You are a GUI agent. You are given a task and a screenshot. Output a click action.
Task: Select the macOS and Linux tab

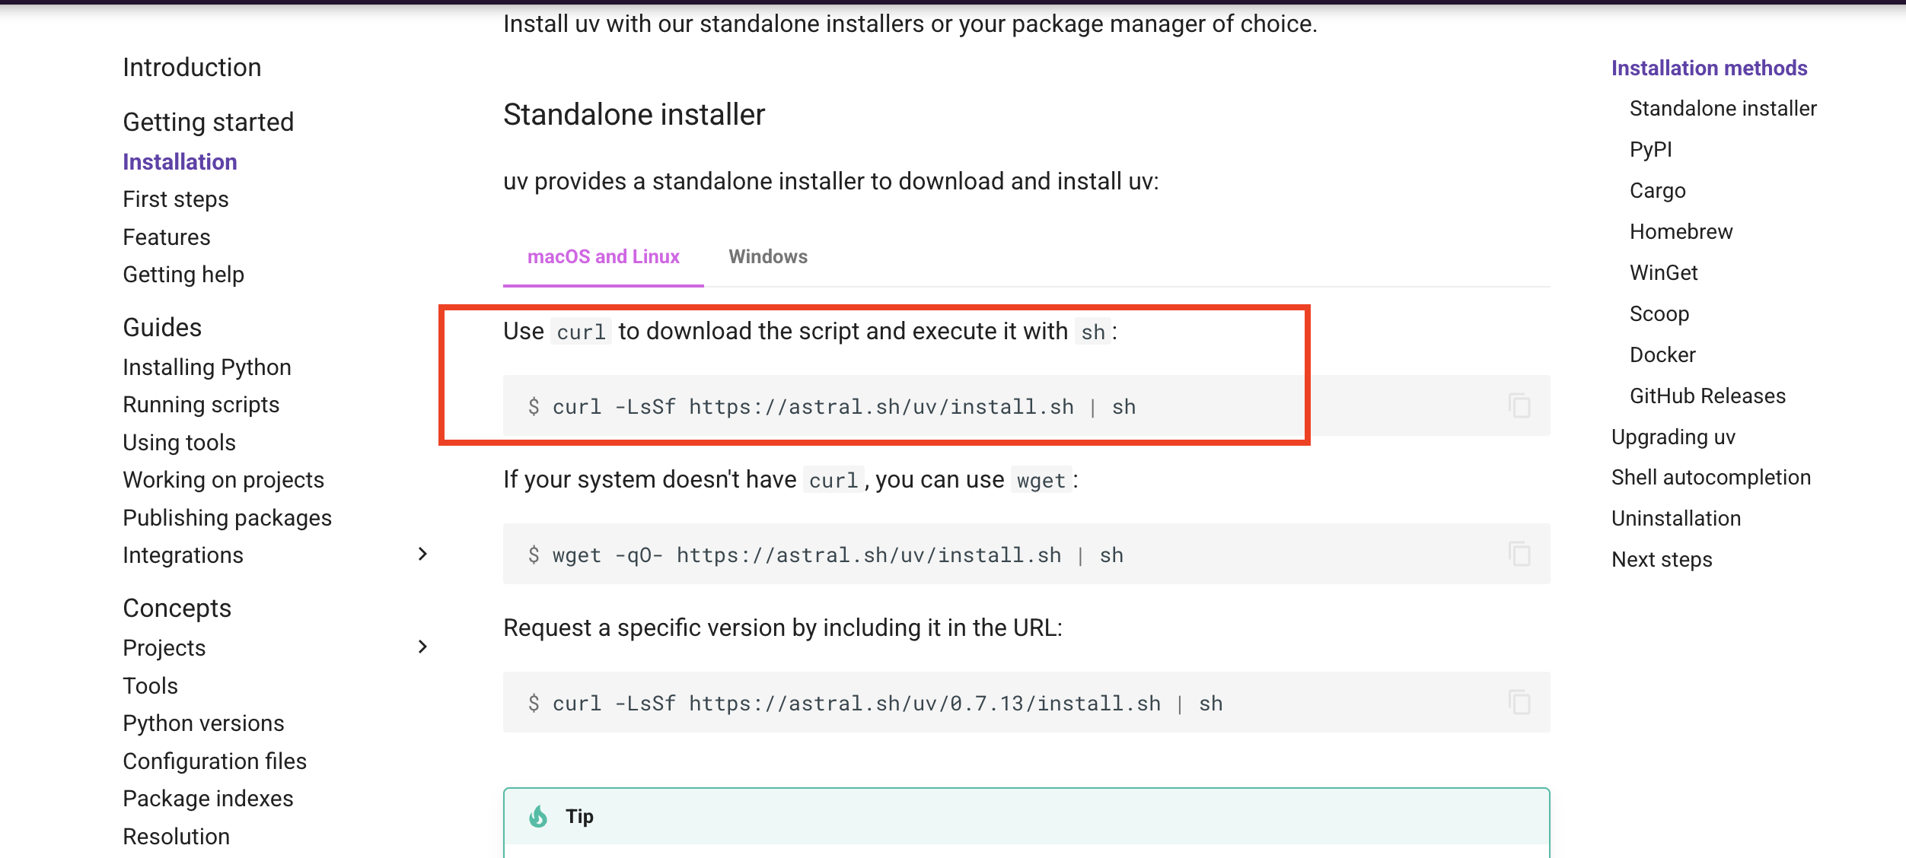(x=603, y=256)
